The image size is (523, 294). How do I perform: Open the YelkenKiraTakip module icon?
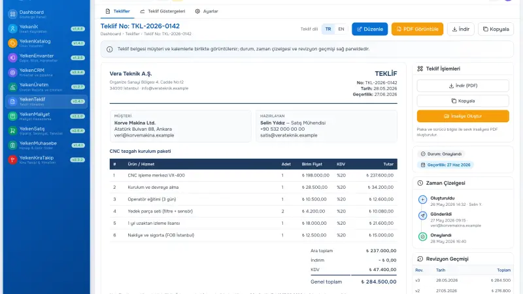tap(12, 159)
